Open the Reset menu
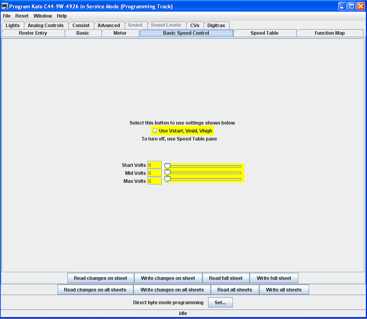Image resolution: width=367 pixels, height=319 pixels. coord(22,16)
